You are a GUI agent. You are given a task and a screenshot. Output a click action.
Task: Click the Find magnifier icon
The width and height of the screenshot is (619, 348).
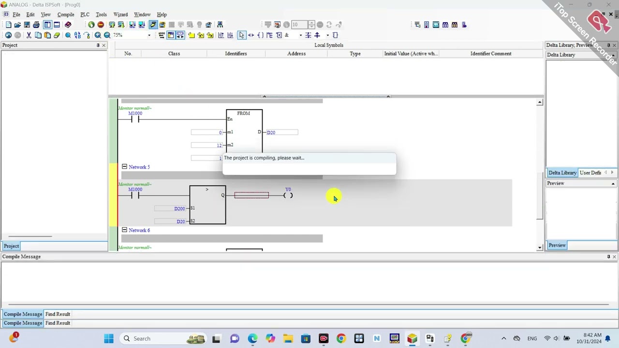(68, 35)
